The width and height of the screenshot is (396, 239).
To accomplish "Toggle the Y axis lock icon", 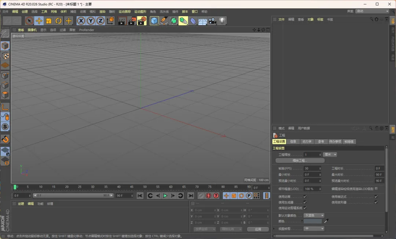I will pyautogui.click(x=91, y=21).
